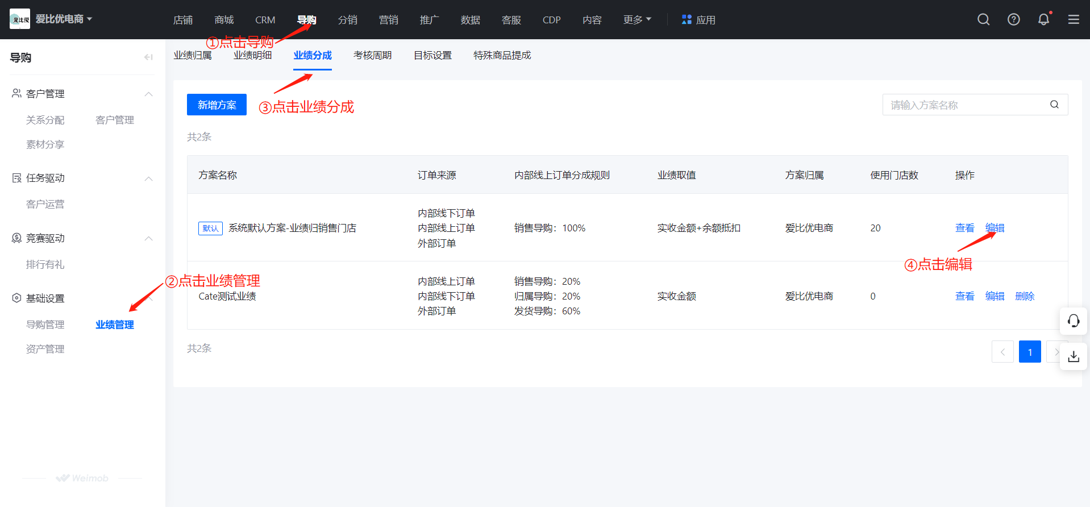This screenshot has width=1090, height=507.
Task: Click the 客户管理 person icon
Action: coord(16,93)
